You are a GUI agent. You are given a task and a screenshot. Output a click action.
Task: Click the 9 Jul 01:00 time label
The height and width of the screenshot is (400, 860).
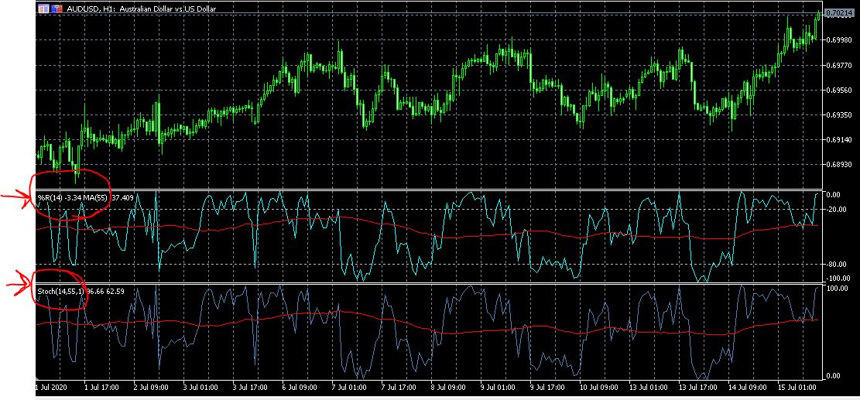pos(498,388)
